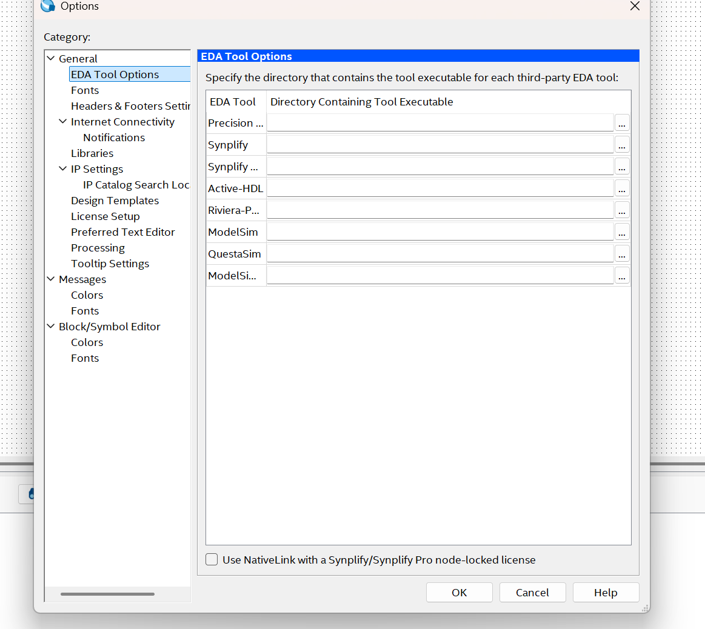Click the browse button for Precision row
The width and height of the screenshot is (705, 629).
point(622,123)
